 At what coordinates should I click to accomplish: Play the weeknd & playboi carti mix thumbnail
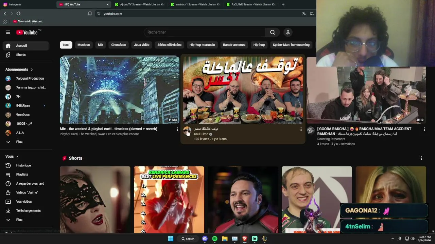120,90
